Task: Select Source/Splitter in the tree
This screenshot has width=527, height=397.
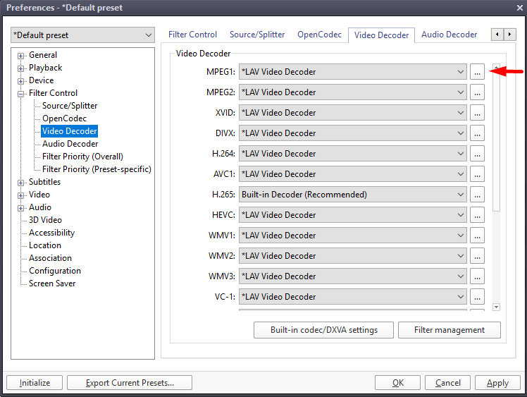Action: pyautogui.click(x=70, y=106)
